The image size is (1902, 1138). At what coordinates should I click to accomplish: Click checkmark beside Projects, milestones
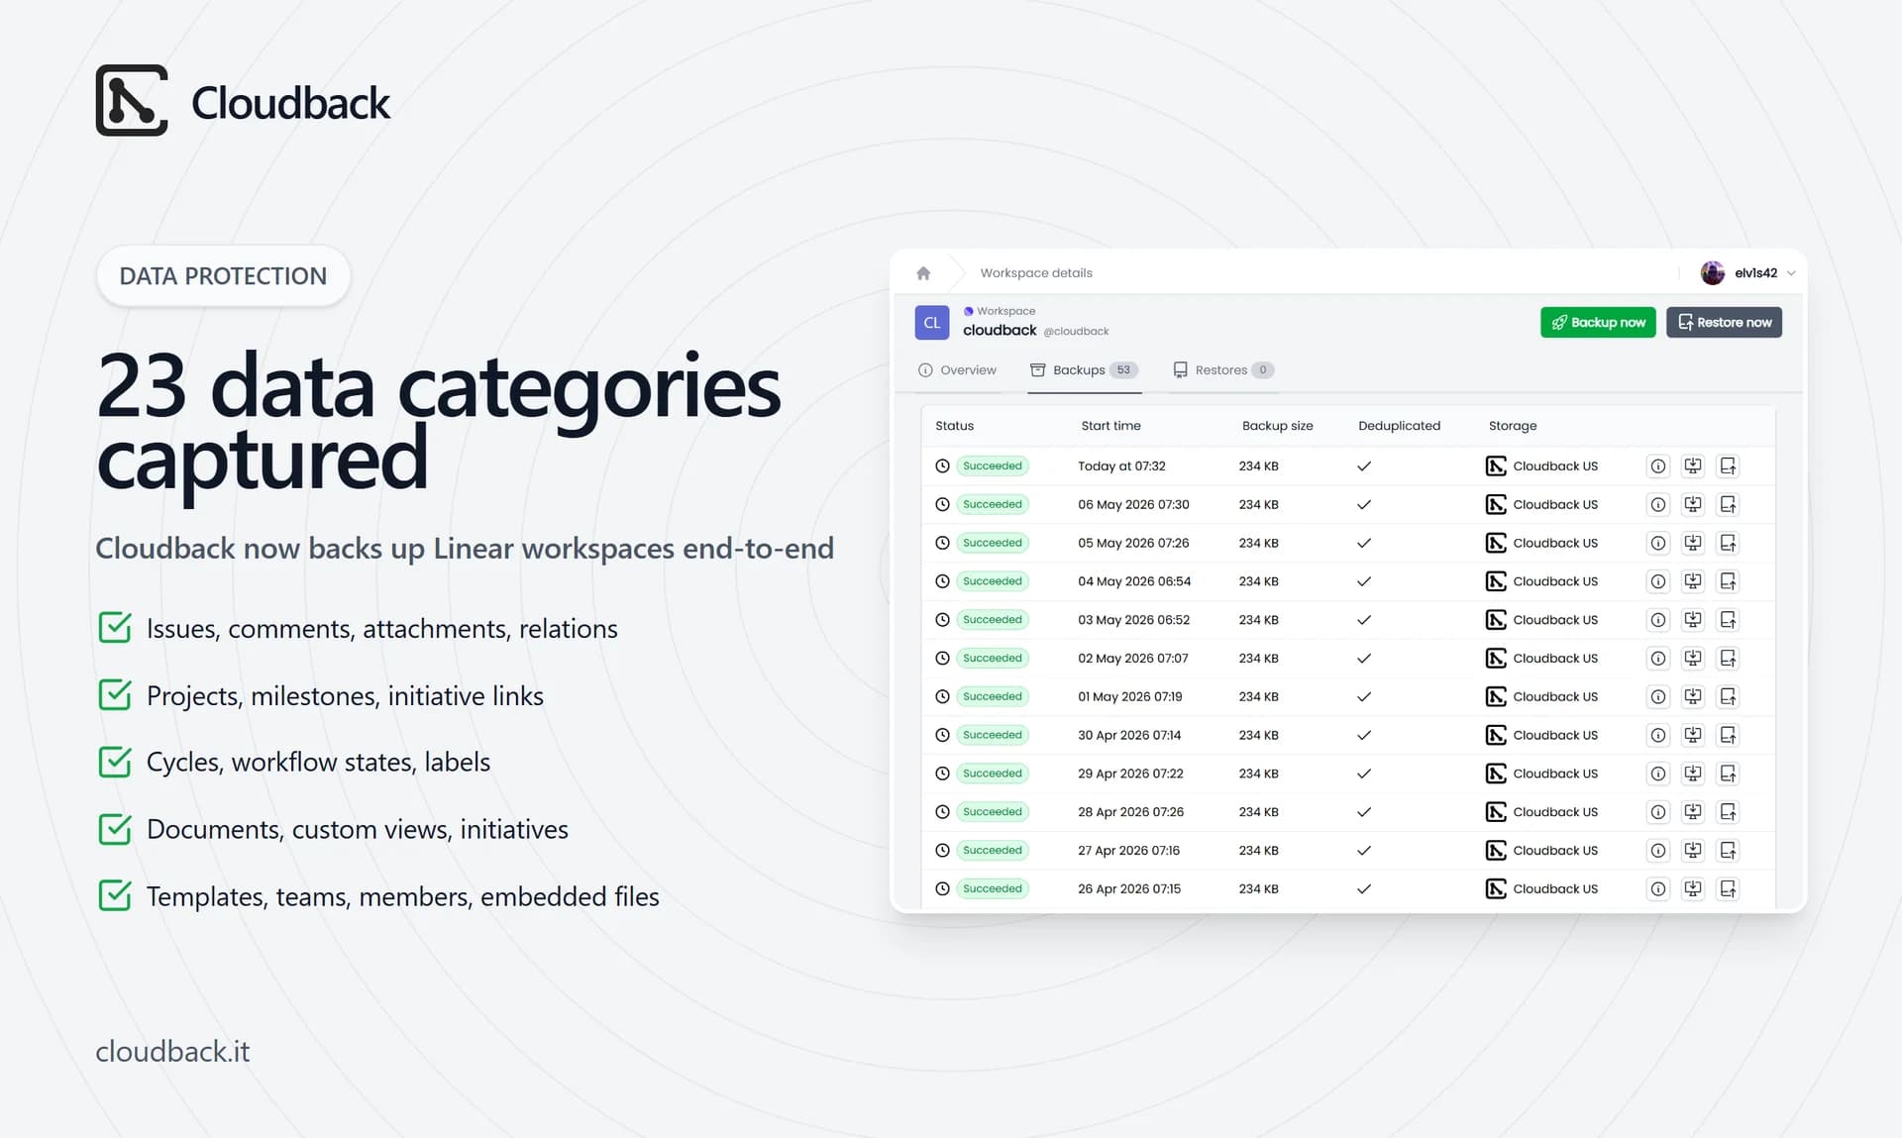pyautogui.click(x=115, y=694)
